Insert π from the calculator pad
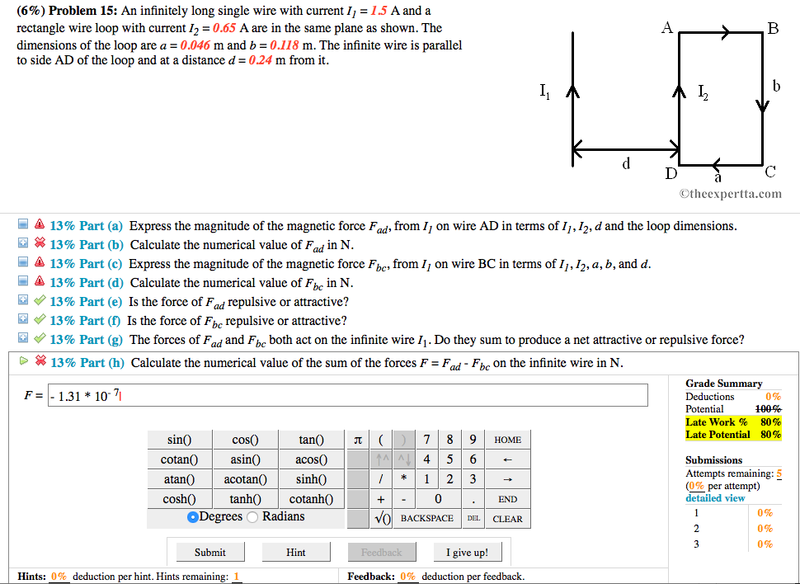 [358, 440]
